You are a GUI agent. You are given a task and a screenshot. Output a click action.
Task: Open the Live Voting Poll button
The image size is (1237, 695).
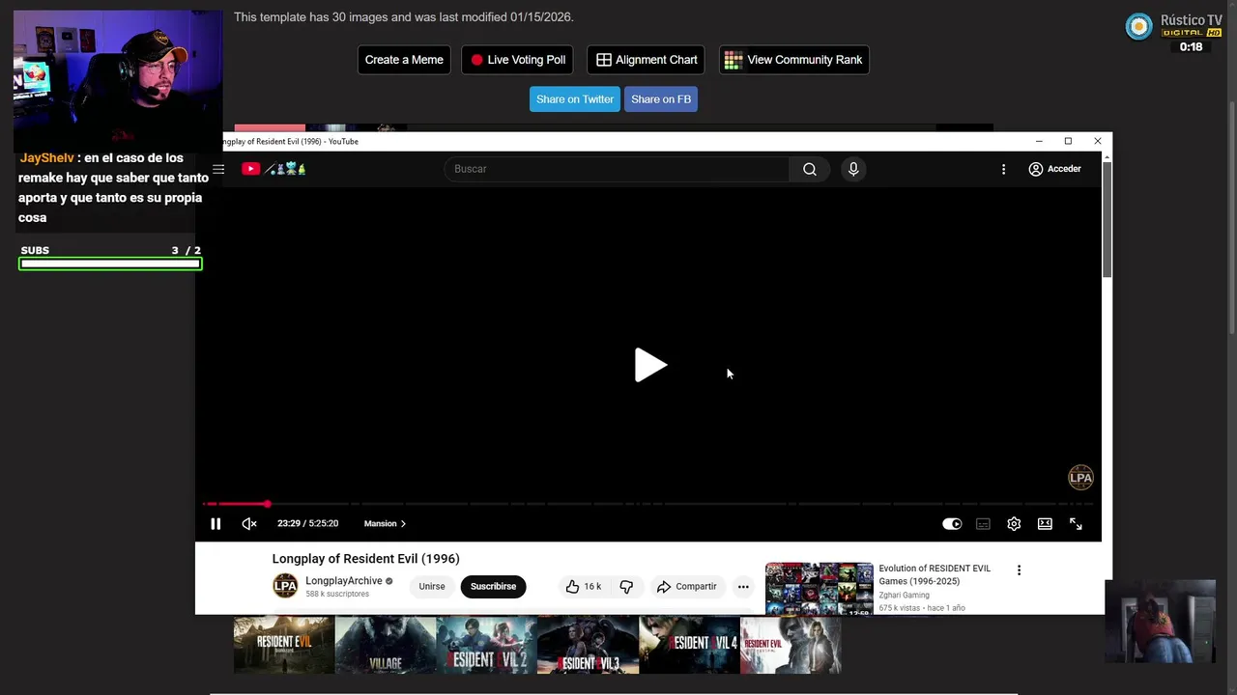click(517, 60)
